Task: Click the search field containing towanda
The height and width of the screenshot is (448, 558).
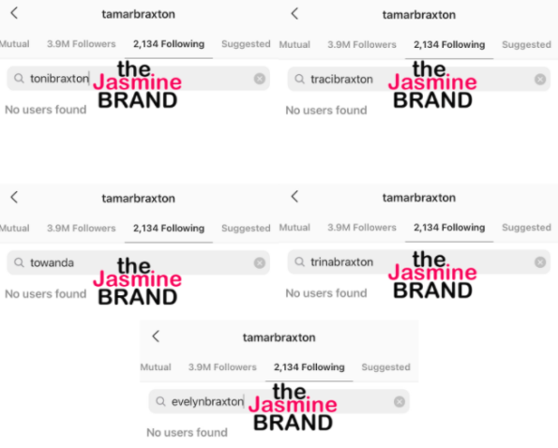Action: click(138, 262)
